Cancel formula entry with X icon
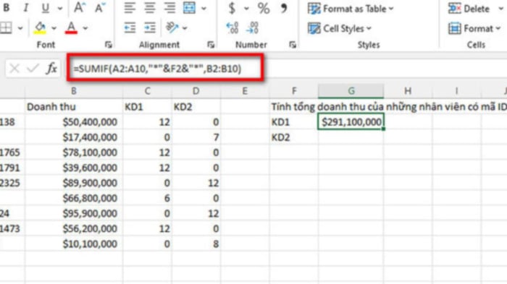The width and height of the screenshot is (507, 284). 14,69
